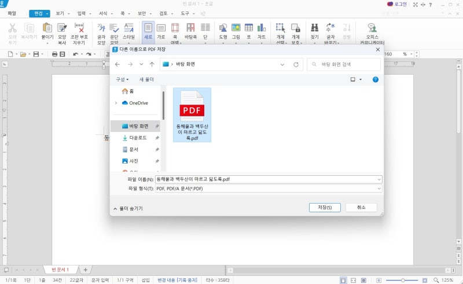Open the zoom percent dropdown in toolbar

pos(411,54)
